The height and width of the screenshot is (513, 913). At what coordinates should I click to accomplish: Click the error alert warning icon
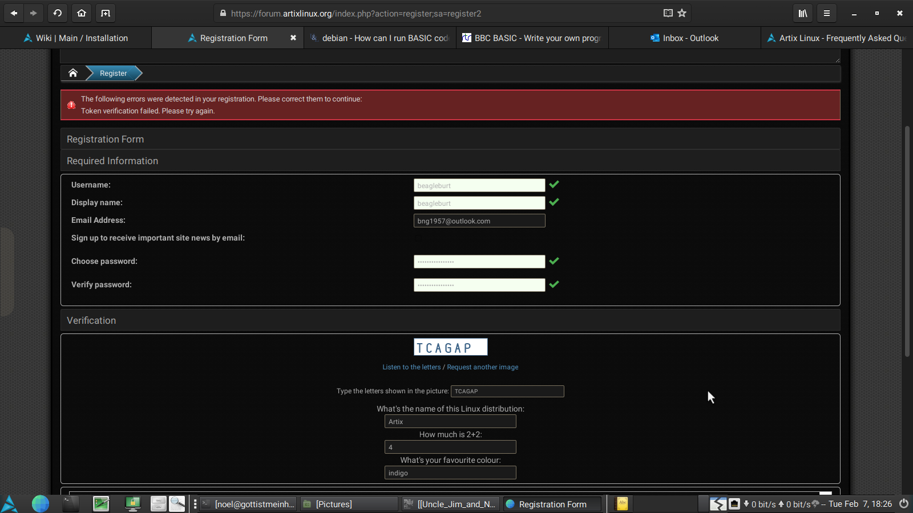71,105
